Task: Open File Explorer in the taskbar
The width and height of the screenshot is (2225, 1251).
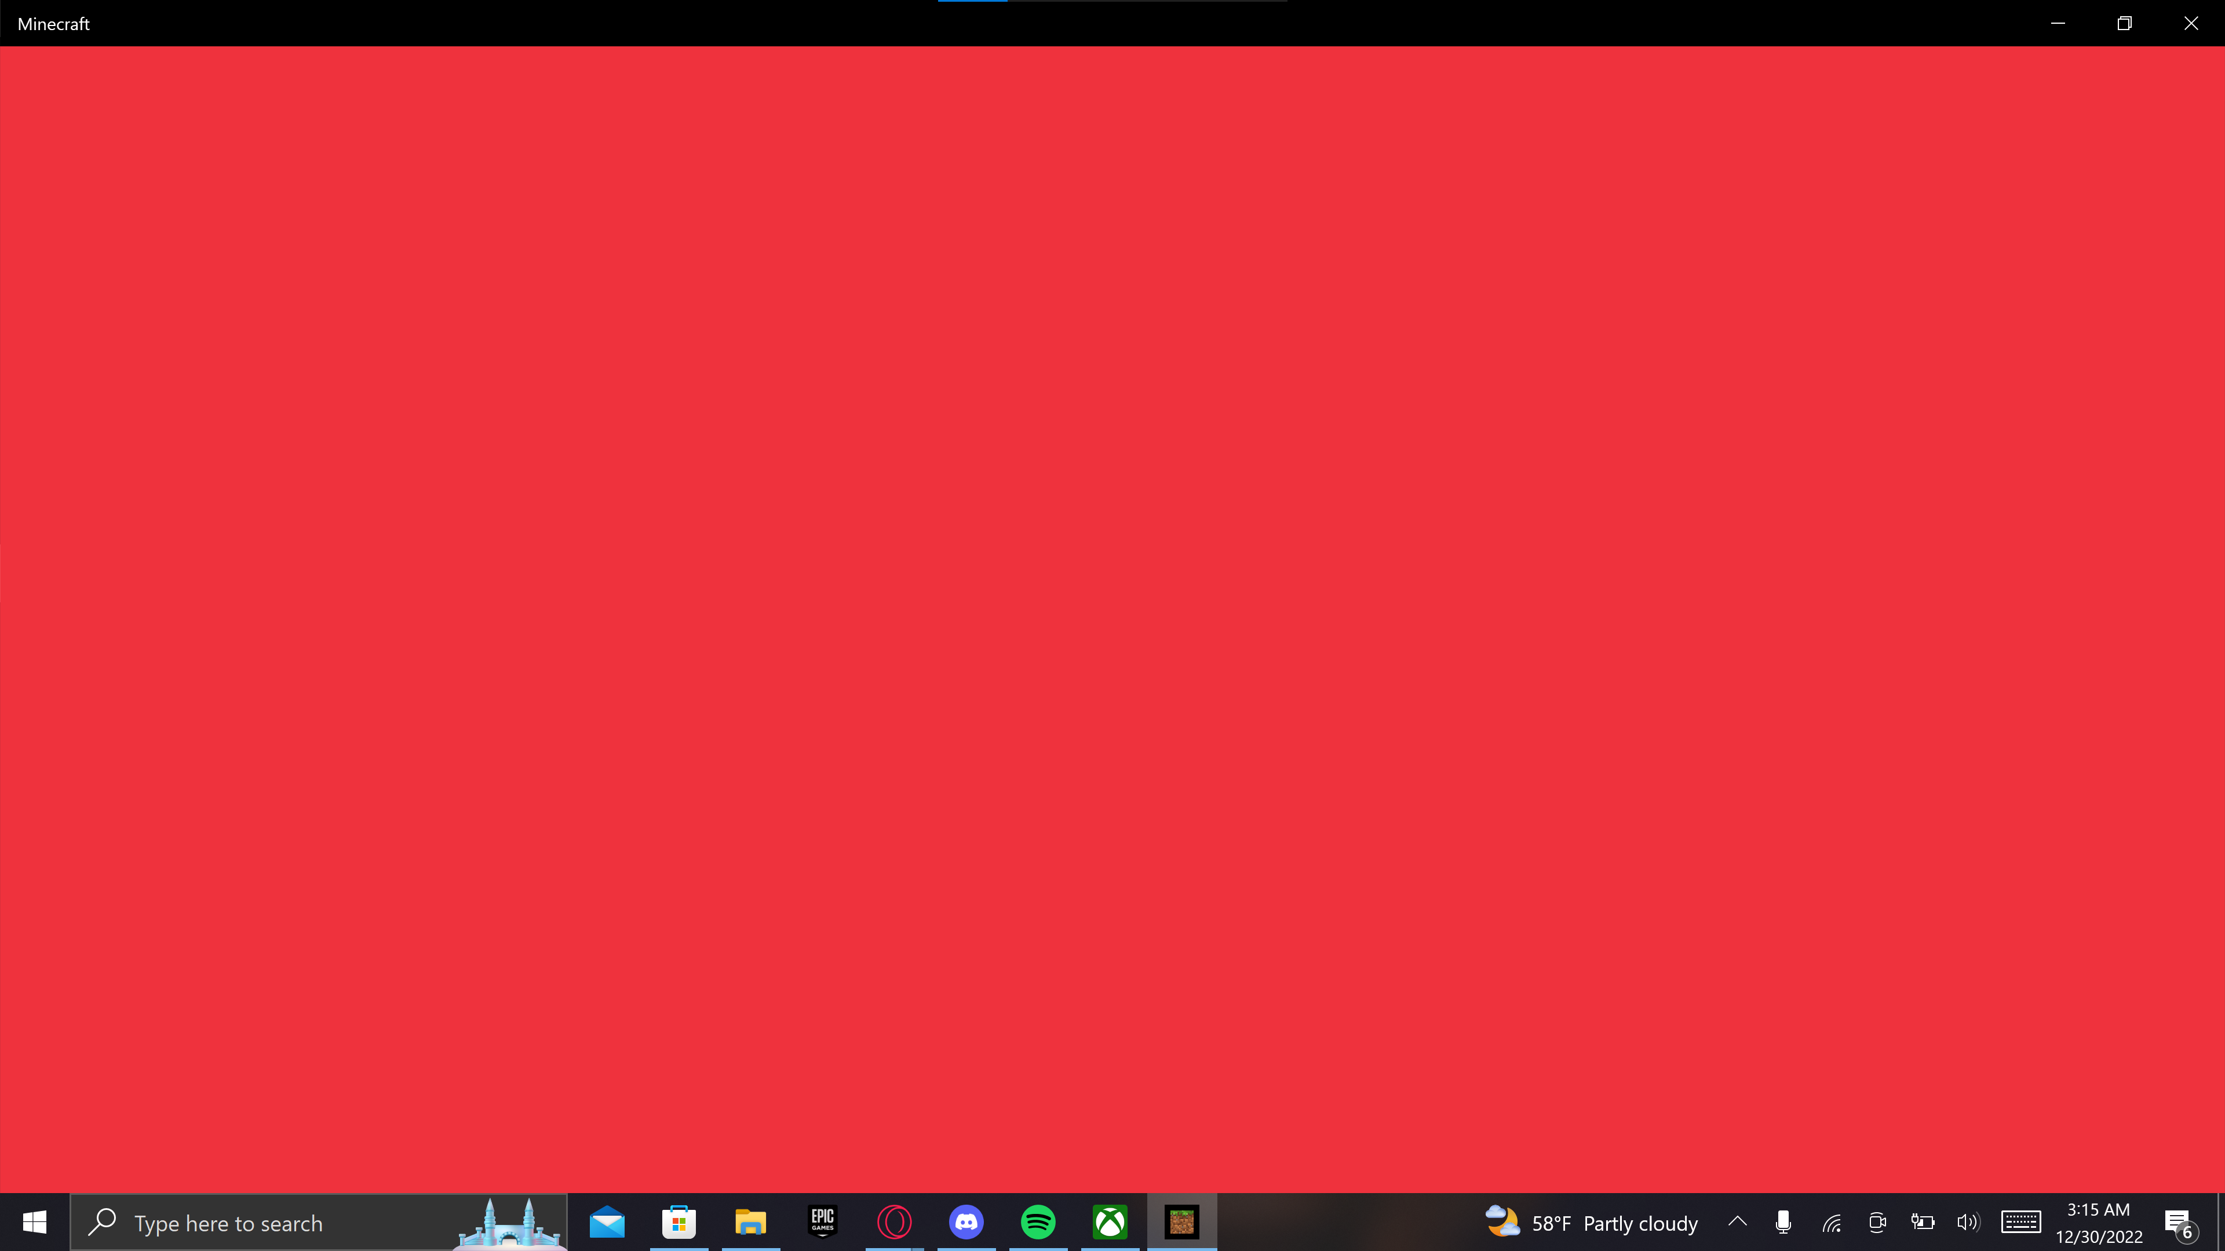Action: [x=750, y=1223]
